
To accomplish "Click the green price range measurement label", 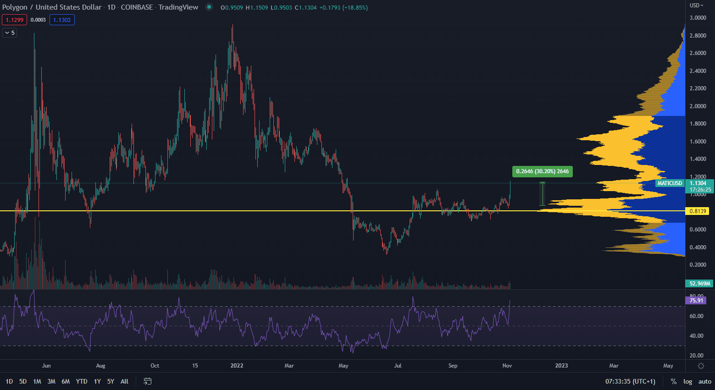I will (x=542, y=171).
